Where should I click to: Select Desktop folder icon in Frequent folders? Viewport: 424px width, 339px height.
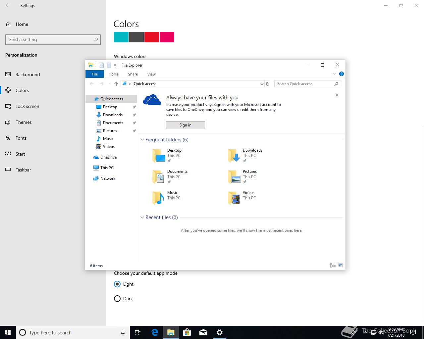(159, 156)
